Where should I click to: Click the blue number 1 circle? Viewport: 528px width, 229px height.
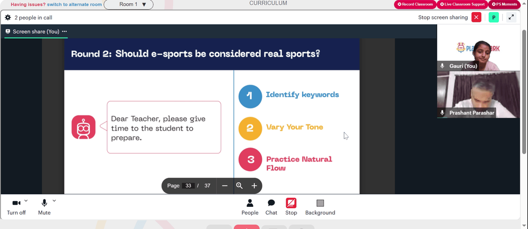coord(250,96)
